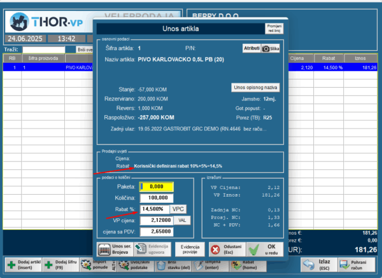Click Korisnički definirani rabat text
382x278 pixels.
(178, 166)
